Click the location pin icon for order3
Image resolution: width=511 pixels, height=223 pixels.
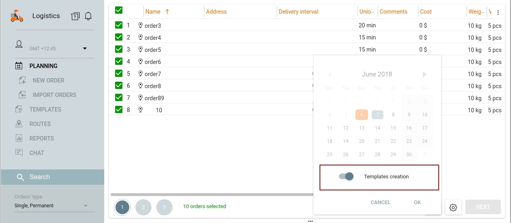tap(141, 25)
